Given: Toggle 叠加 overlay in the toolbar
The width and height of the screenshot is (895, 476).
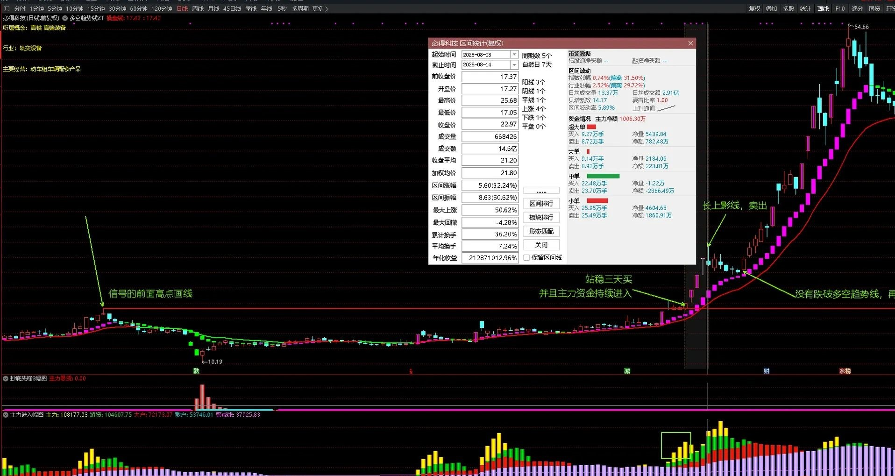Looking at the screenshot, I should 771,8.
